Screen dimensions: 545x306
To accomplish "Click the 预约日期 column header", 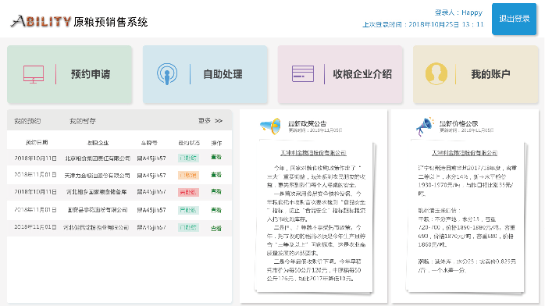I will (x=37, y=142).
